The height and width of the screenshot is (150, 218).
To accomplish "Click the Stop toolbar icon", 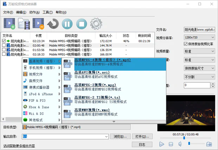I will pos(82,24).
